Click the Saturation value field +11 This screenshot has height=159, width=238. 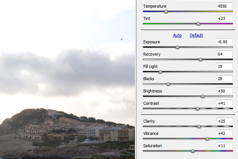click(x=224, y=146)
